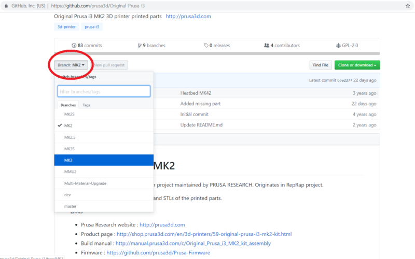Image resolution: width=415 pixels, height=259 pixels.
Task: Click the bookmark star icon in address bar
Action: (x=408, y=5)
